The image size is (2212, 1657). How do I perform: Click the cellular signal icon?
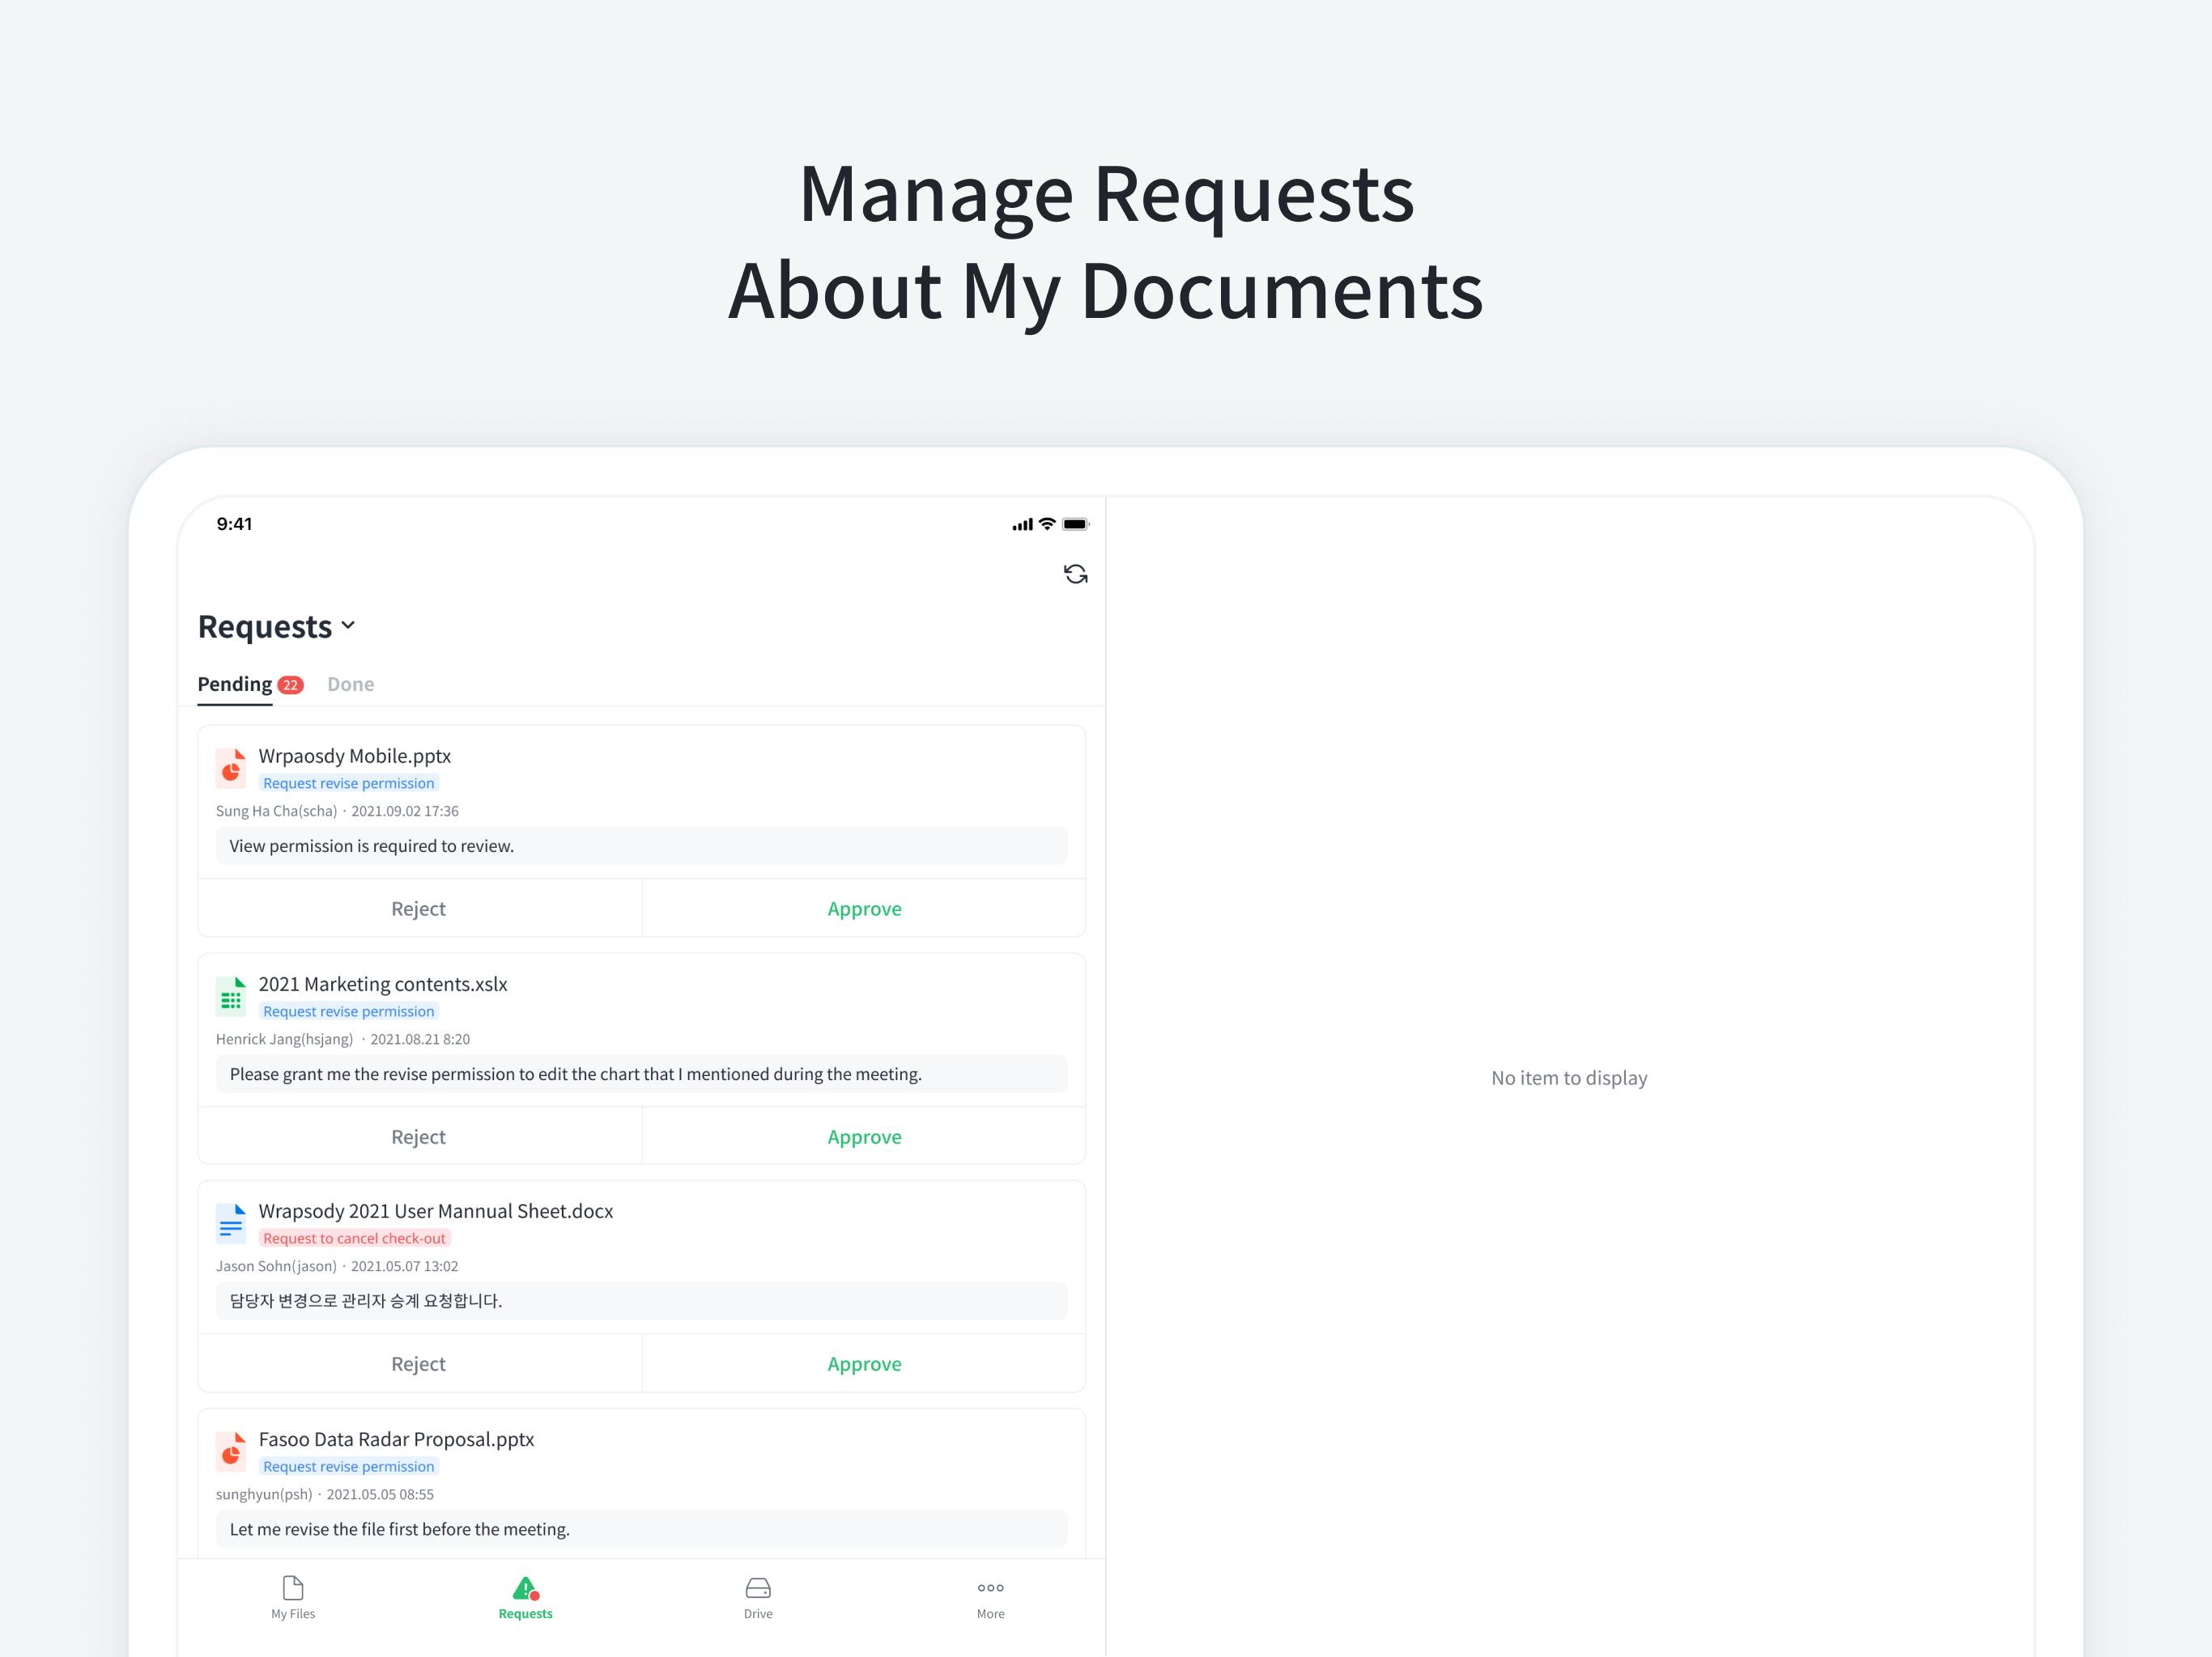(1022, 524)
